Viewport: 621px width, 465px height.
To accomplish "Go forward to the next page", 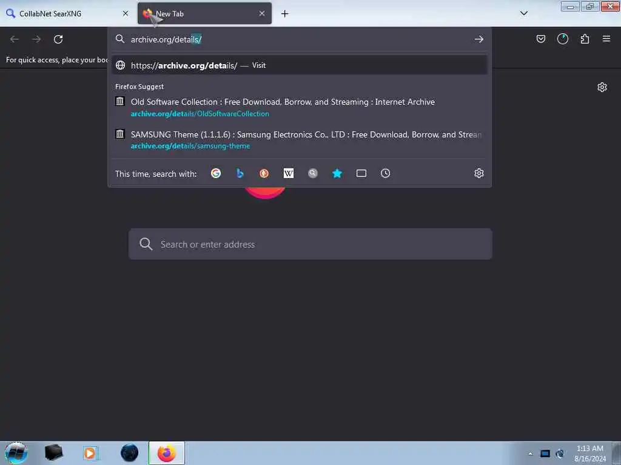I will pyautogui.click(x=36, y=39).
